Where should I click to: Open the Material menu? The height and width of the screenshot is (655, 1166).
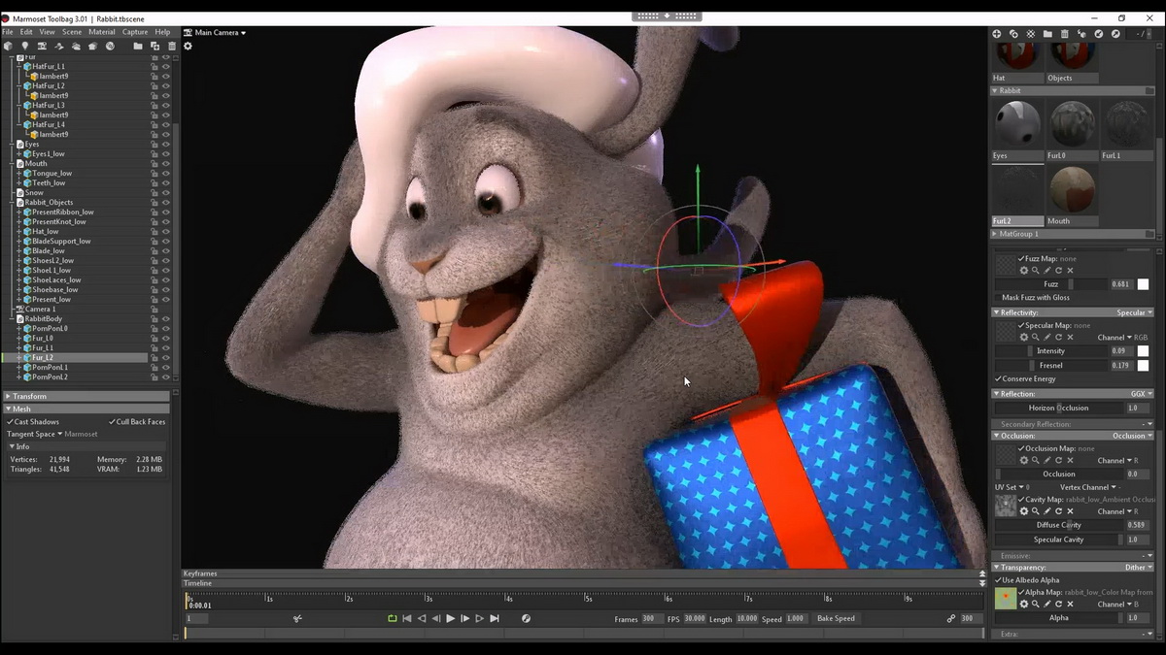pyautogui.click(x=102, y=32)
